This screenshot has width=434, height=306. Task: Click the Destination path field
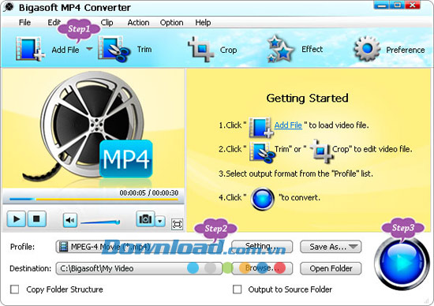pyautogui.click(x=138, y=268)
